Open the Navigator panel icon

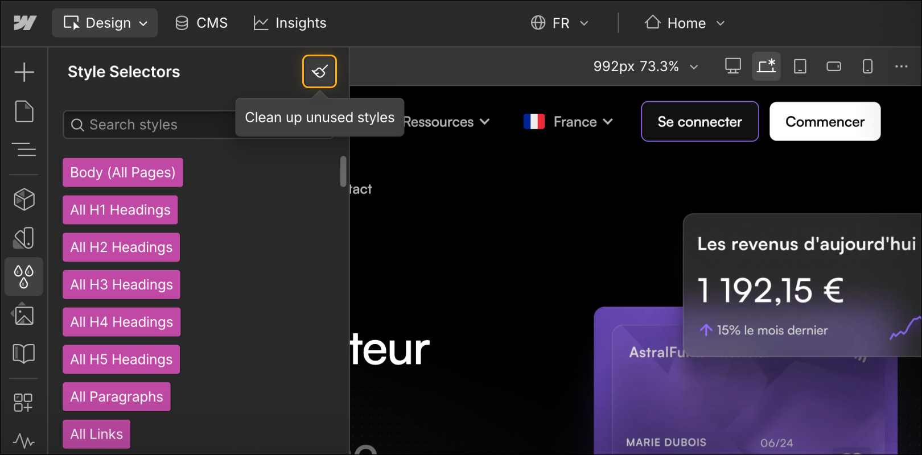click(x=24, y=150)
